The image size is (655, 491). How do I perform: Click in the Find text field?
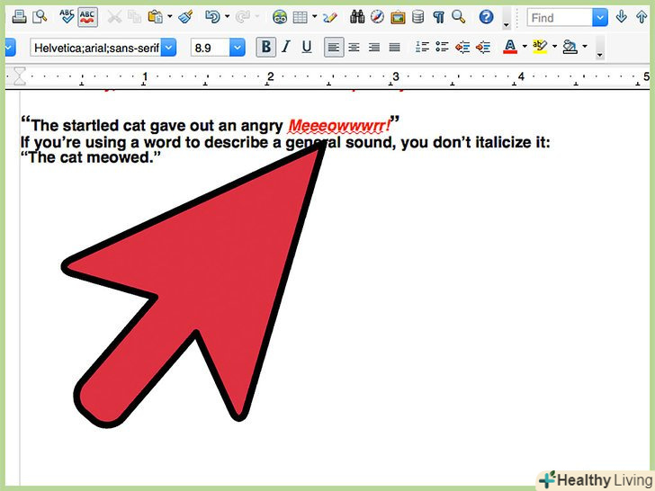pos(560,18)
